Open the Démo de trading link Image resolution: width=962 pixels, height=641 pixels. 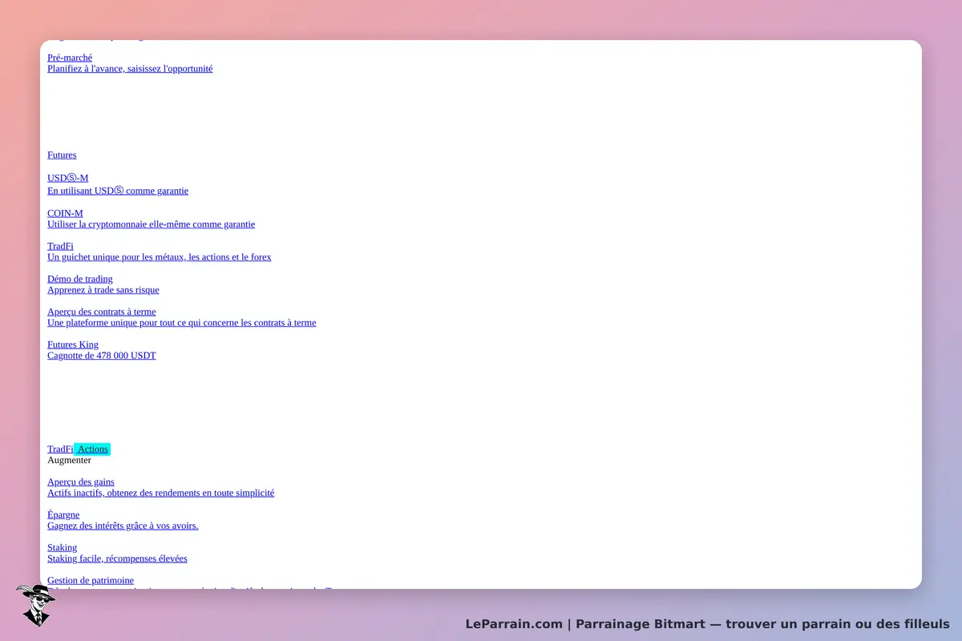(x=80, y=279)
